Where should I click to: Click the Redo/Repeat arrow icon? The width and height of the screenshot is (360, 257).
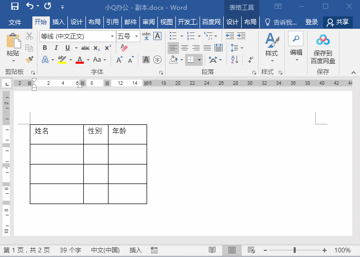tap(47, 6)
